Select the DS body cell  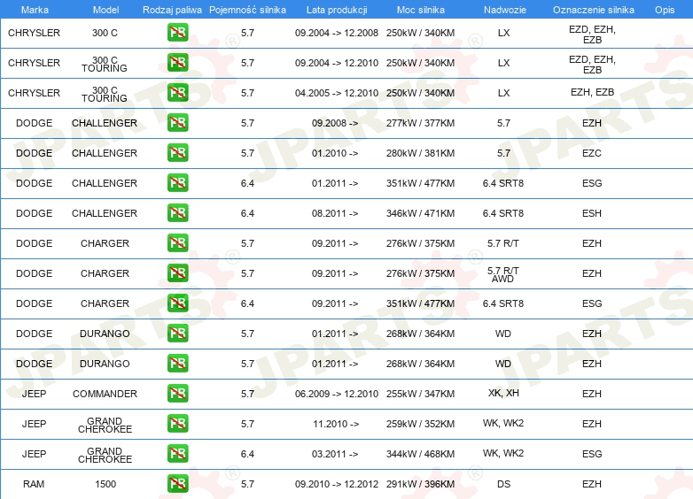(x=503, y=484)
